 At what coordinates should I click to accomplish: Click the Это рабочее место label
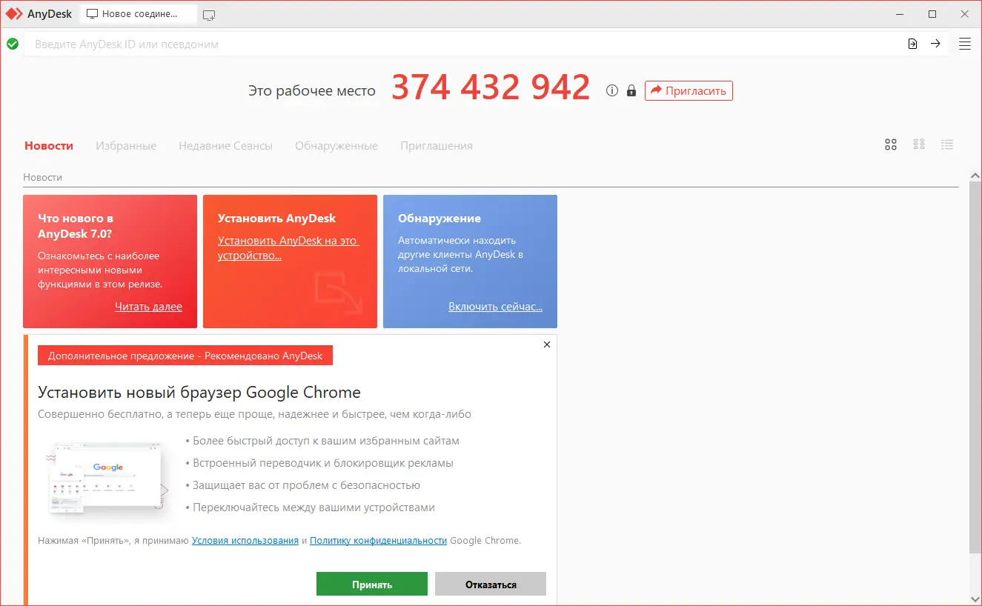pyautogui.click(x=312, y=91)
